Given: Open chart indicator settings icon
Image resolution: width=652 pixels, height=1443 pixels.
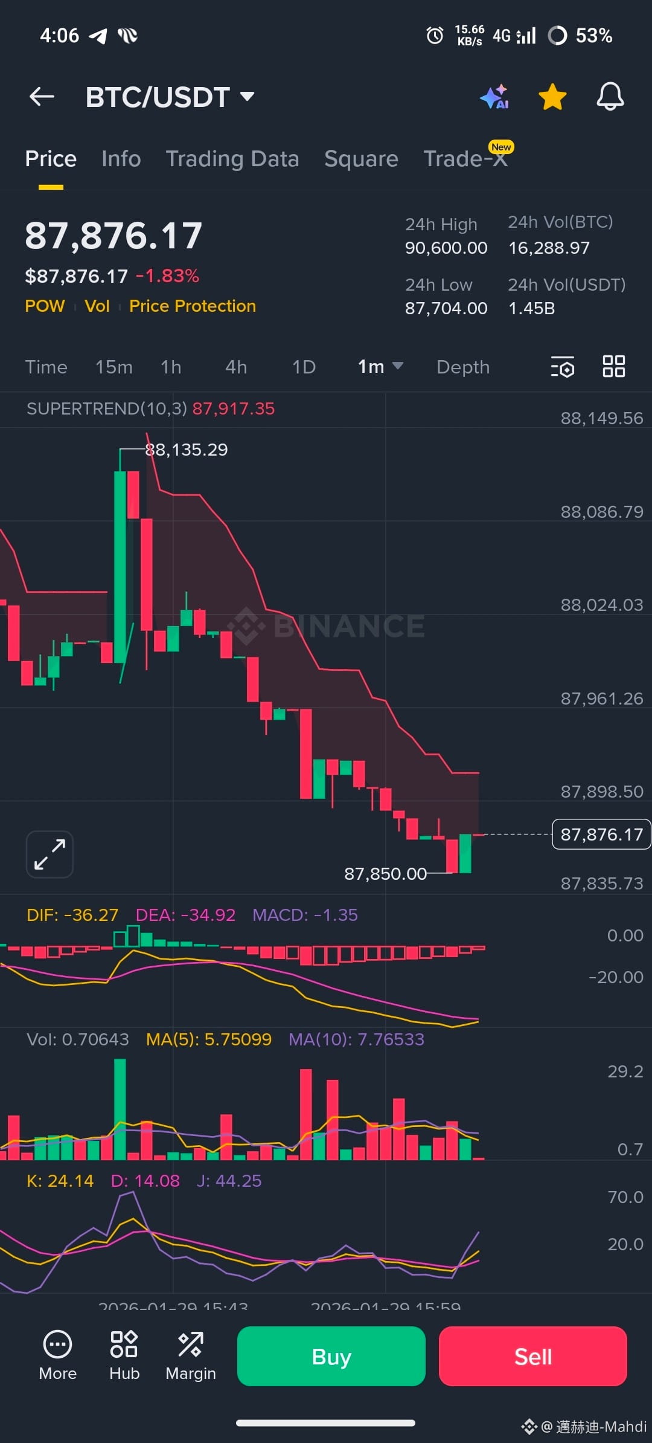Looking at the screenshot, I should pos(562,367).
